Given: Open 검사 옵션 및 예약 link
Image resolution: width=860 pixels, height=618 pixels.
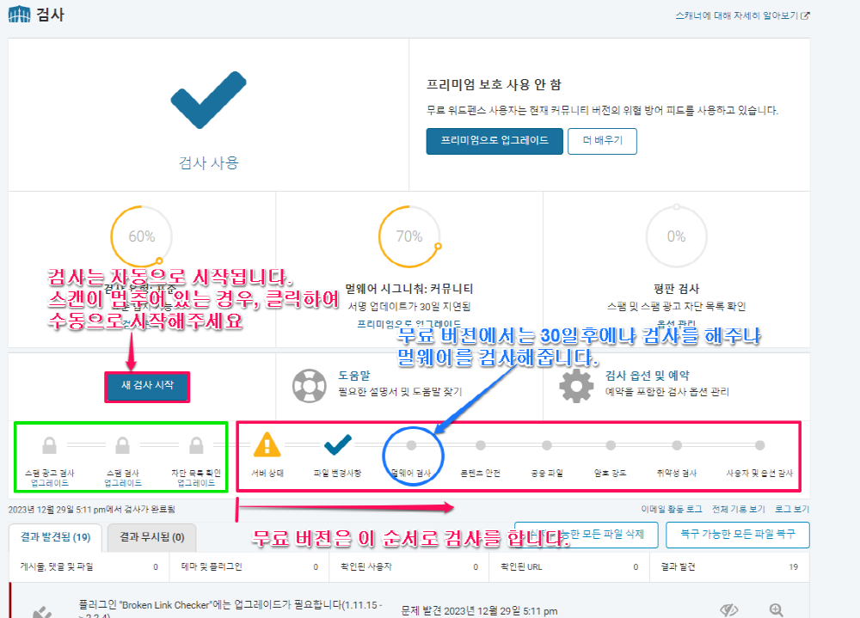Looking at the screenshot, I should pos(648,376).
